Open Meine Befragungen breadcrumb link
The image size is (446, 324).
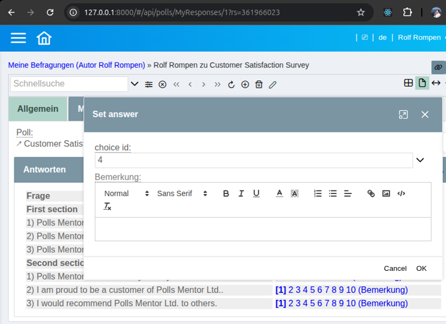[x=77, y=65]
